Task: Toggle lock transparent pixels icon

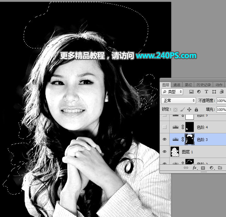Action: tap(175, 110)
